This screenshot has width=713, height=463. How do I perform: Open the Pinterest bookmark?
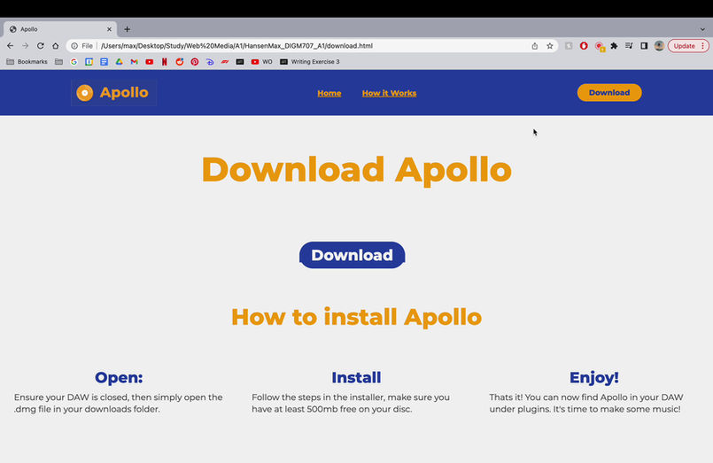pos(195,62)
